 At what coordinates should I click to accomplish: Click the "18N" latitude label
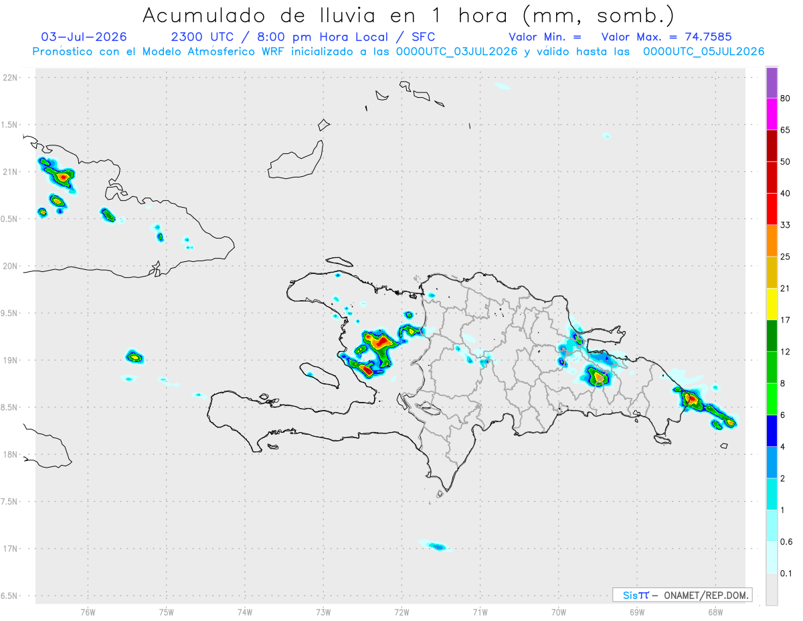tap(11, 454)
